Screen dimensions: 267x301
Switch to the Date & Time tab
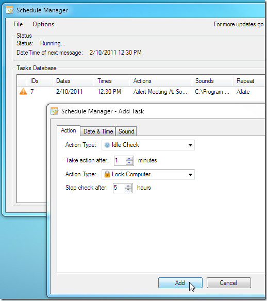point(98,131)
